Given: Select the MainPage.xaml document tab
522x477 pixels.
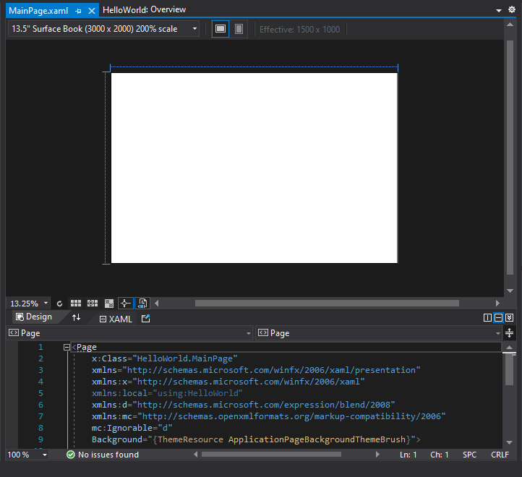Looking at the screenshot, I should coord(38,11).
